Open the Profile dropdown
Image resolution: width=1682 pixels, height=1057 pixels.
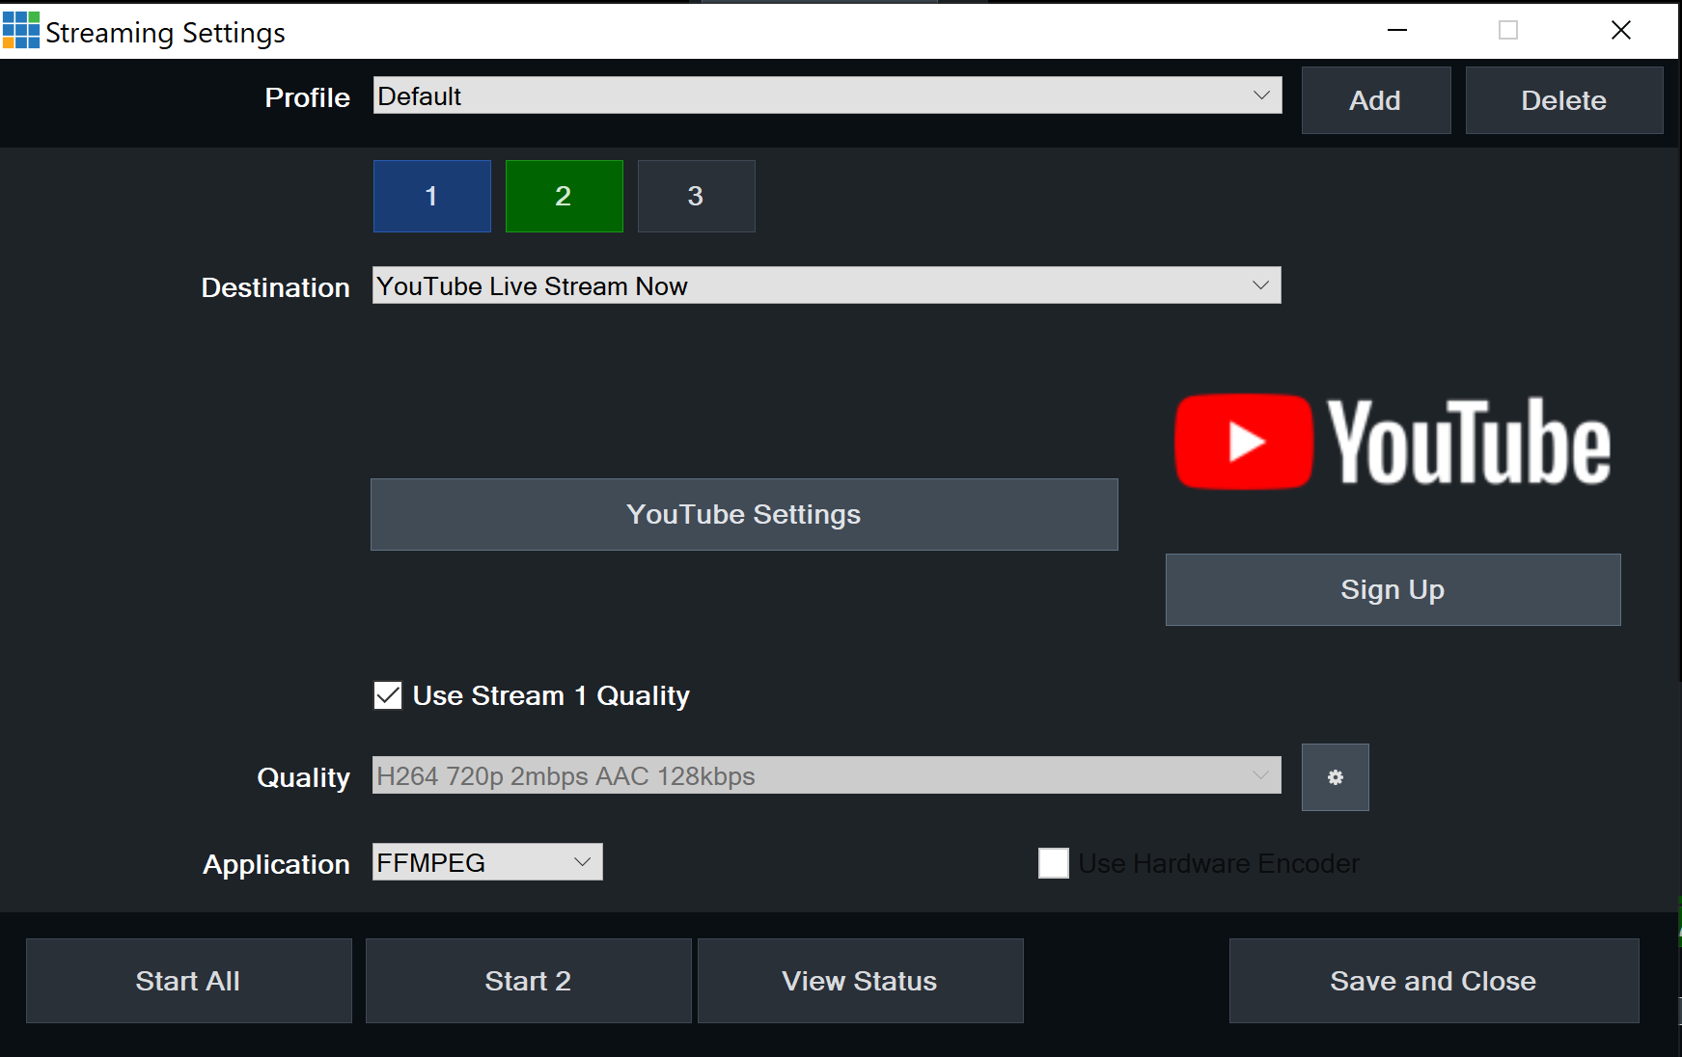click(x=827, y=95)
